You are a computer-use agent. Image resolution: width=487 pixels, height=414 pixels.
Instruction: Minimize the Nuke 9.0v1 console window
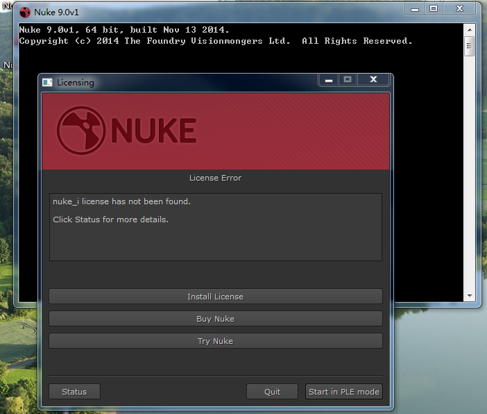coord(415,9)
